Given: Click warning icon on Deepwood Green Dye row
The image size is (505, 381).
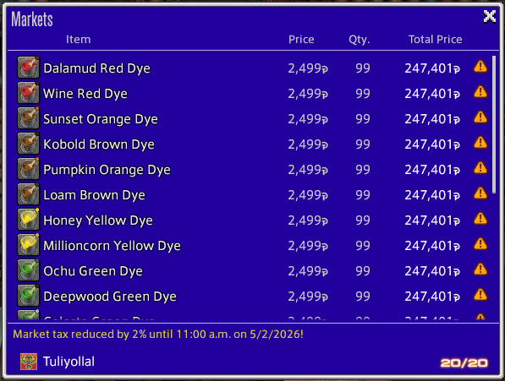Looking at the screenshot, I should [x=480, y=295].
